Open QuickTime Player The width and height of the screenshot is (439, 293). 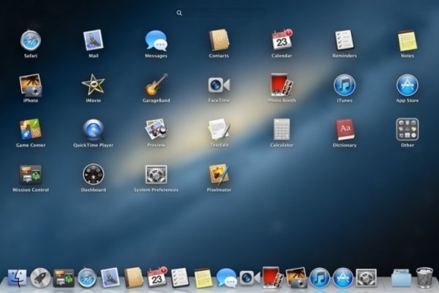tap(93, 130)
